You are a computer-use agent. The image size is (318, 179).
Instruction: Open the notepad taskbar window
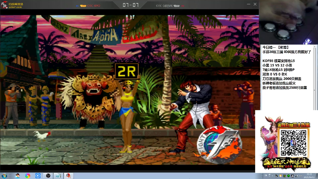58,176
